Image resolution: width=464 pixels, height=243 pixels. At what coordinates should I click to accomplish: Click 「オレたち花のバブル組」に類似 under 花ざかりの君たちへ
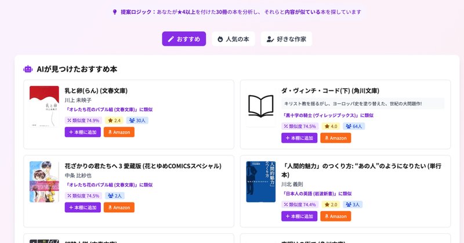point(109,184)
